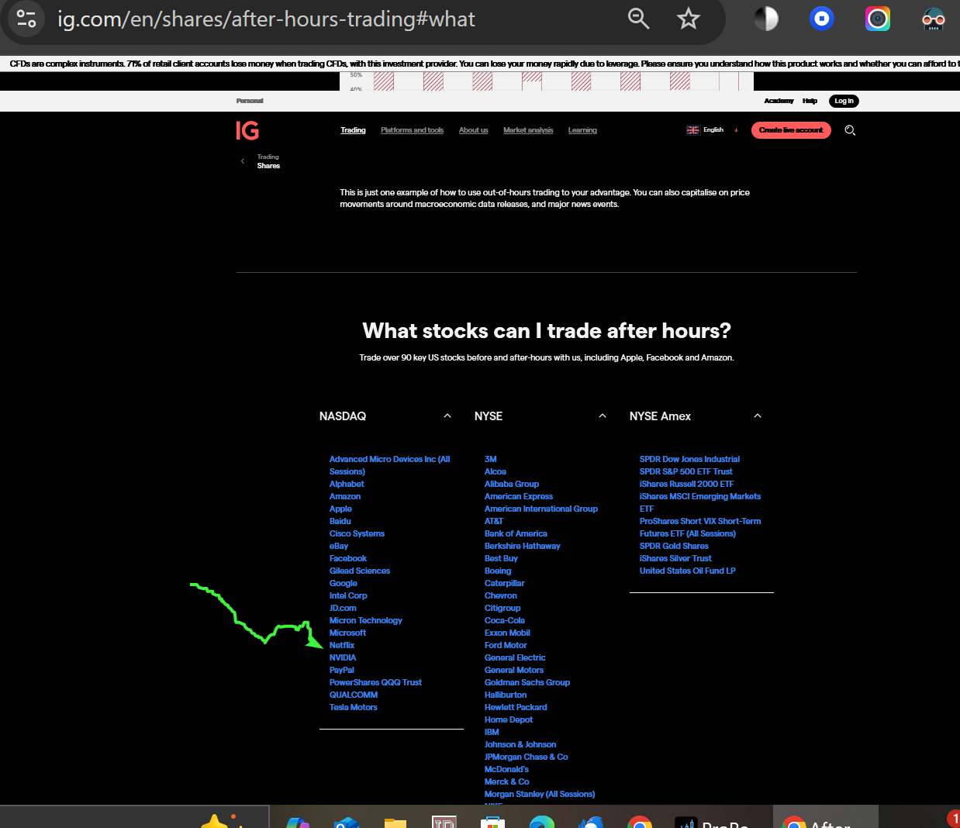Collapse the NASDAQ stock list

(x=447, y=416)
